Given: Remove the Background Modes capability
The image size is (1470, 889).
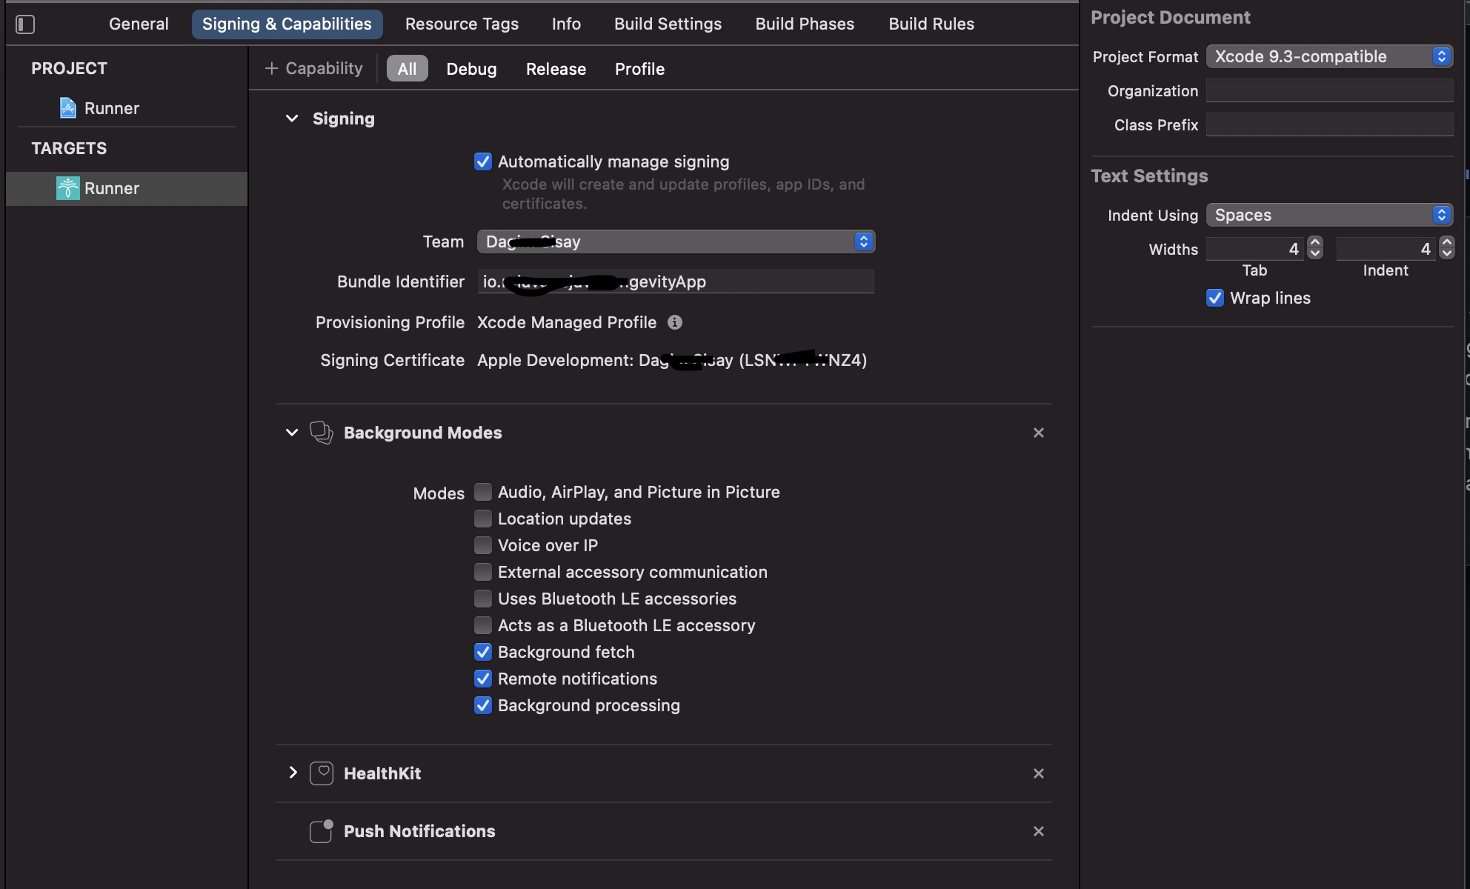Looking at the screenshot, I should click(1039, 433).
